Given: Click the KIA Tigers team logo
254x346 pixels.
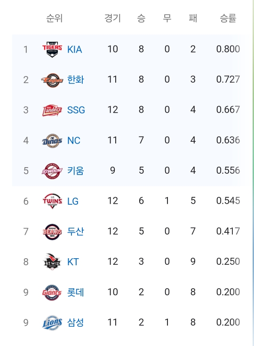Looking at the screenshot, I should click(52, 49).
